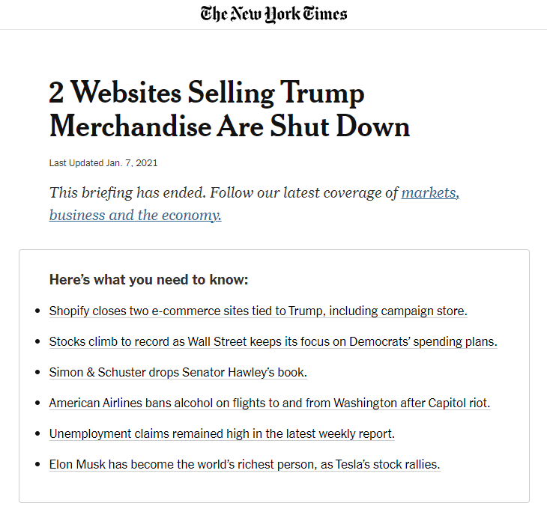The image size is (547, 509).
Task: Jump to Simon & Schuster drops Hawley's book
Action: point(178,372)
